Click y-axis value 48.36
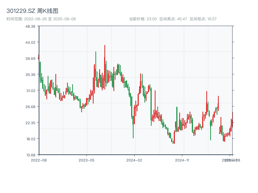258x193 pixels. pyautogui.click(x=30, y=26)
